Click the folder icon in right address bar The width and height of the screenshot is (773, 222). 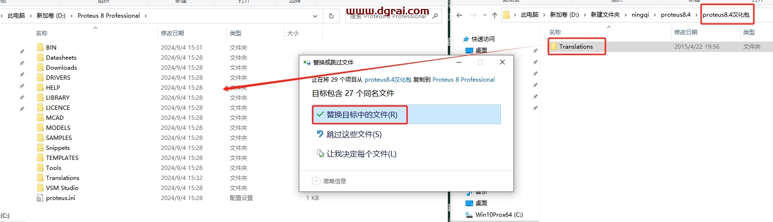pyautogui.click(x=506, y=15)
